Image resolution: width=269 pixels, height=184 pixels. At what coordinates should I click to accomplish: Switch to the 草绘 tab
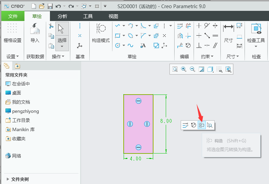click(x=37, y=16)
